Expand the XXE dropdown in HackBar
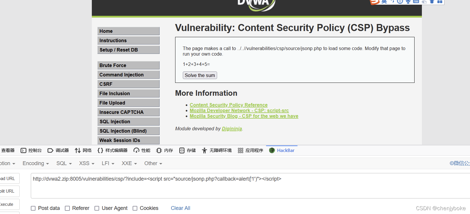 (x=129, y=163)
